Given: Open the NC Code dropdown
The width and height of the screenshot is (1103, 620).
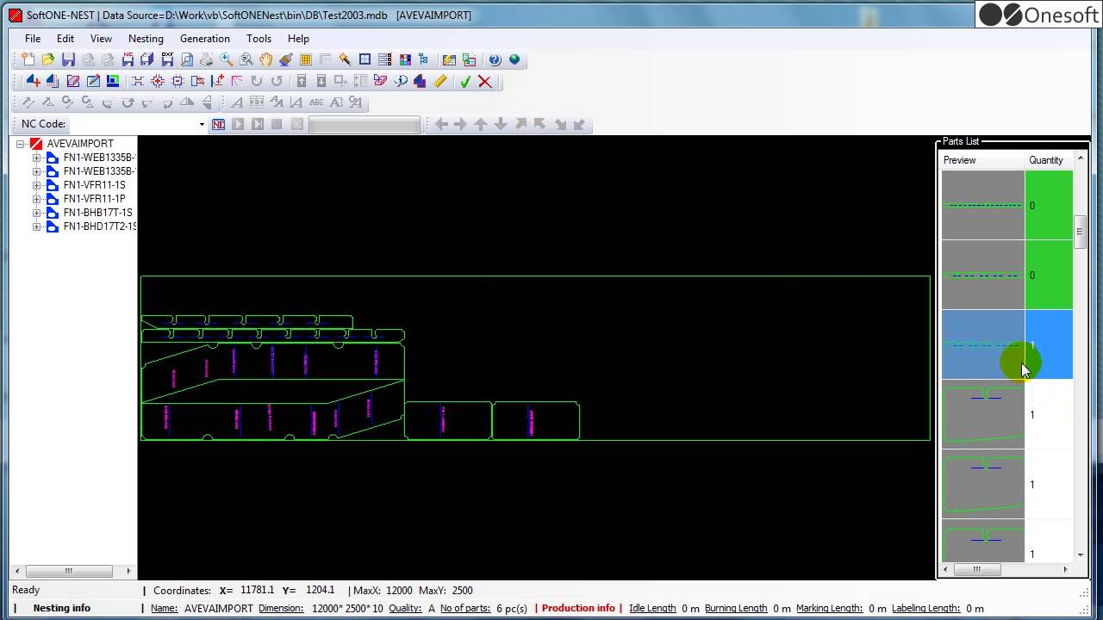Looking at the screenshot, I should pyautogui.click(x=202, y=124).
